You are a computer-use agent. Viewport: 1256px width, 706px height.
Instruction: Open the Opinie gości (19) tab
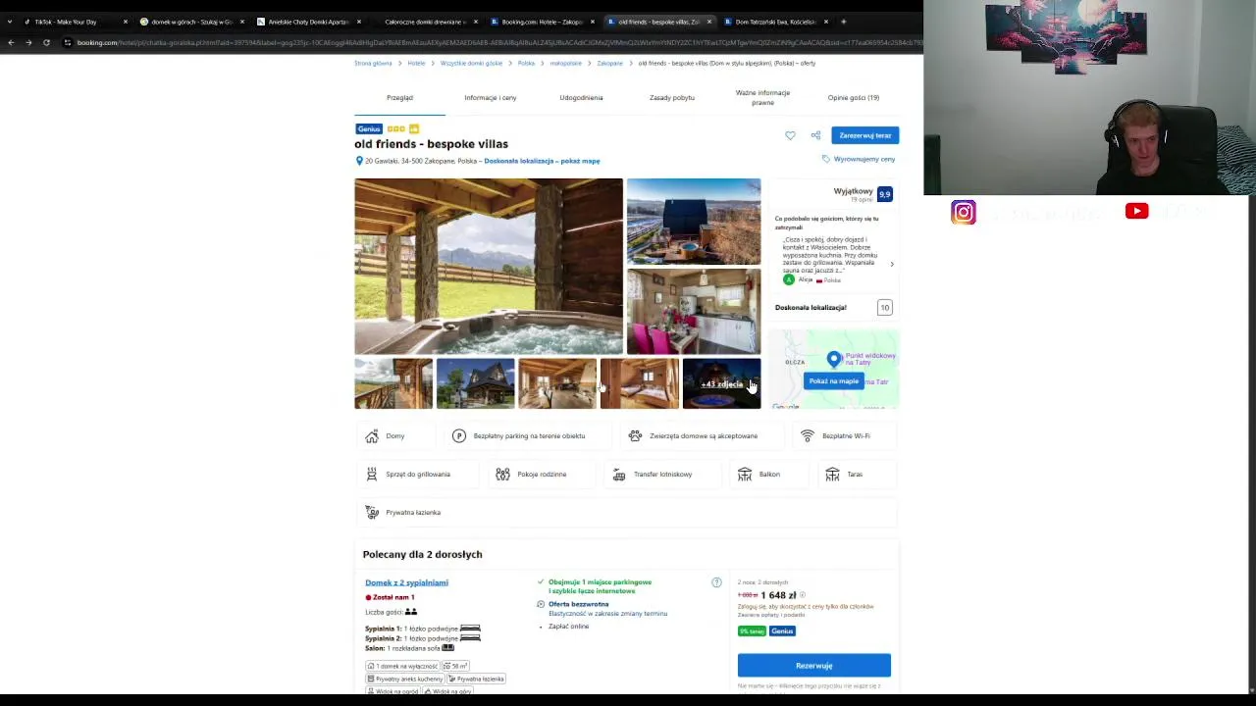pyautogui.click(x=854, y=98)
